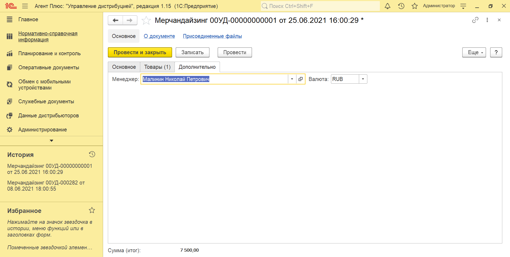Screen dimensions: 510x257
Task: Expand Валюта dropdown arrow
Action: (363, 79)
